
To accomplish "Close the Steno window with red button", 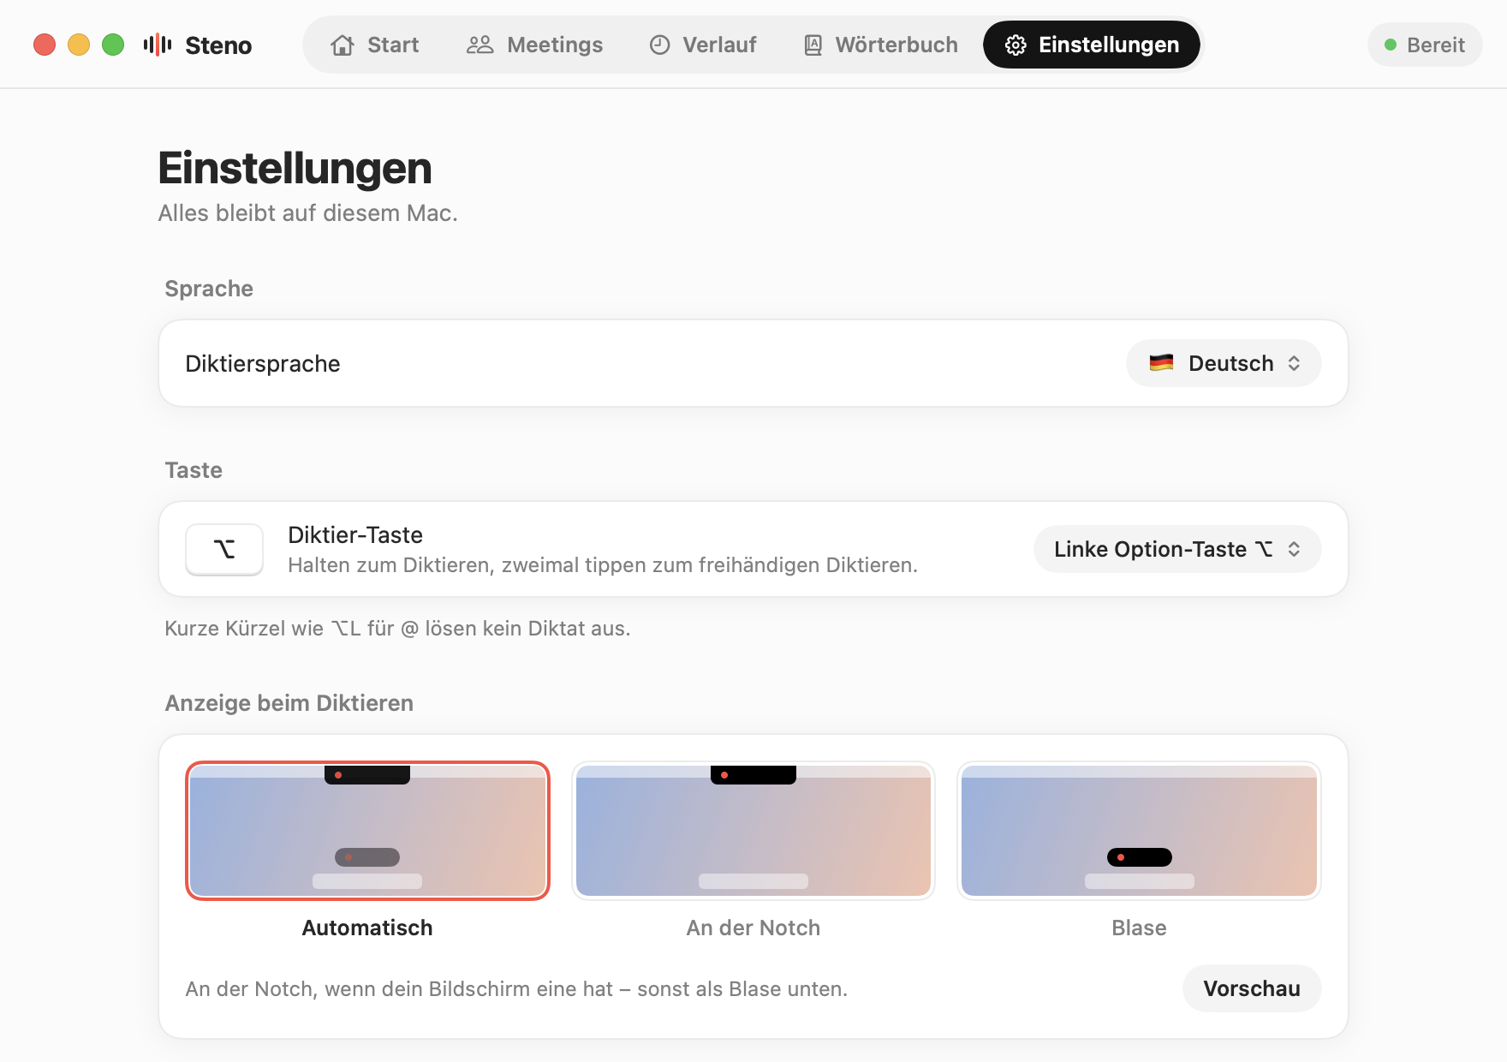I will [x=45, y=45].
